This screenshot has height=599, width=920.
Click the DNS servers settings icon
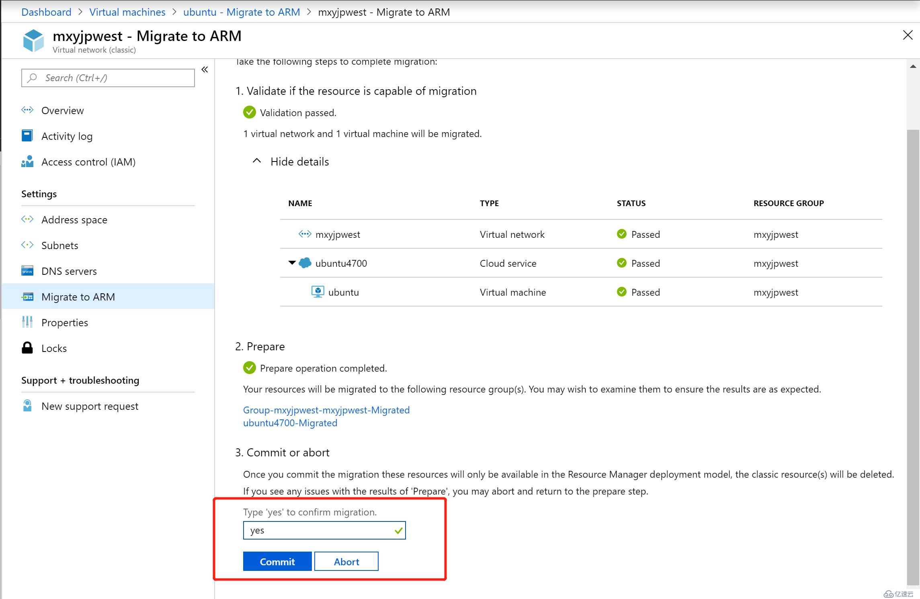[27, 271]
